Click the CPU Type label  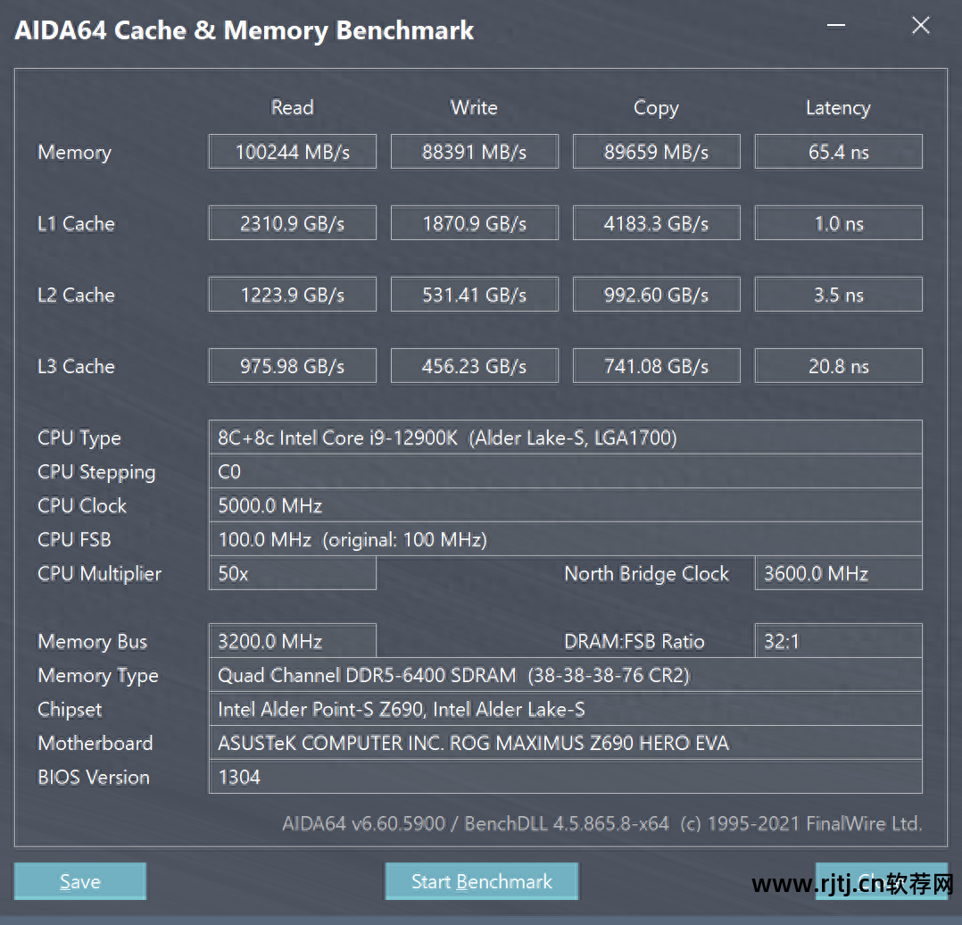click(x=79, y=438)
